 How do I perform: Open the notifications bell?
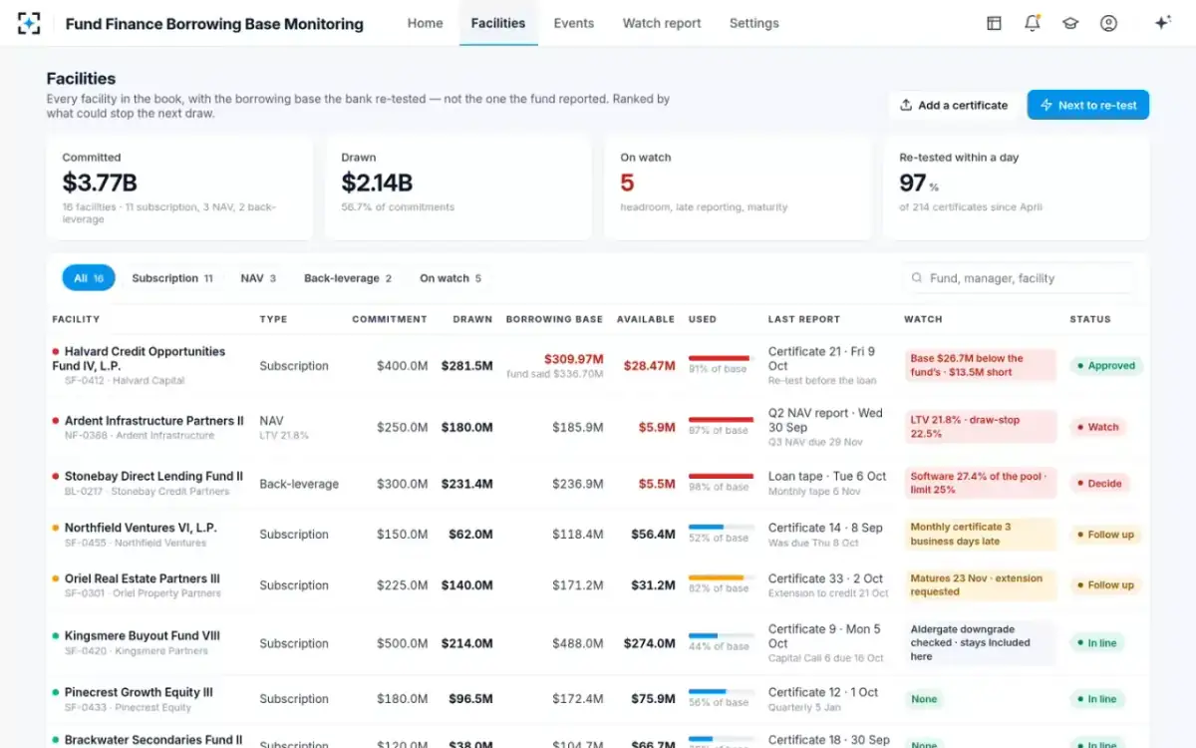(1033, 23)
